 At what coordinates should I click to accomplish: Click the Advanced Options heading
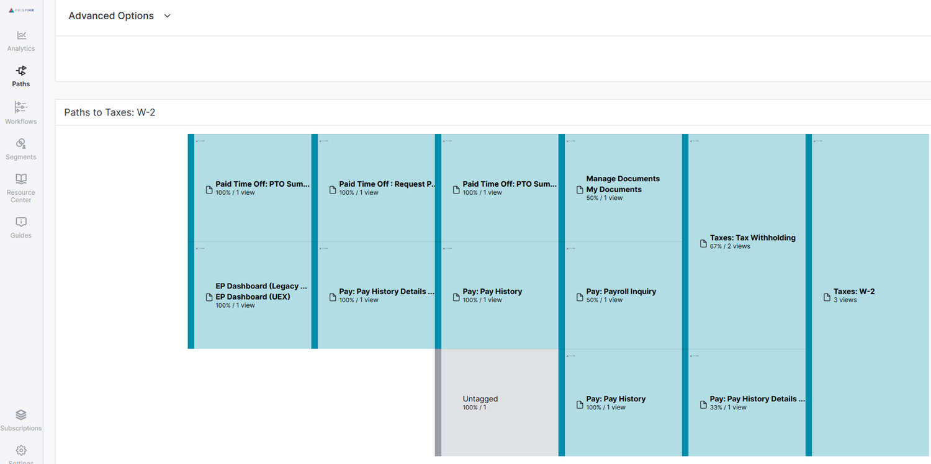(111, 16)
